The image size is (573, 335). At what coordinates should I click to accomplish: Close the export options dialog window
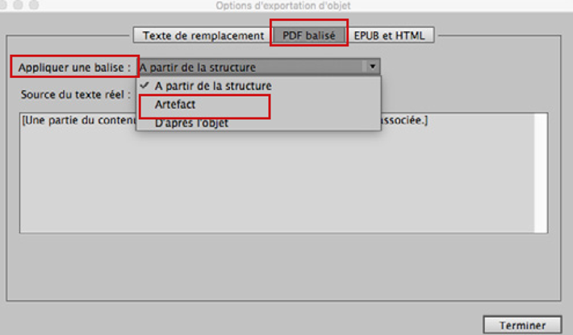3,5
